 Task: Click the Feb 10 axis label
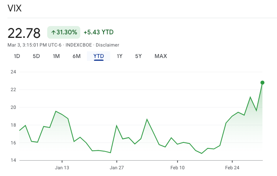[177, 167]
